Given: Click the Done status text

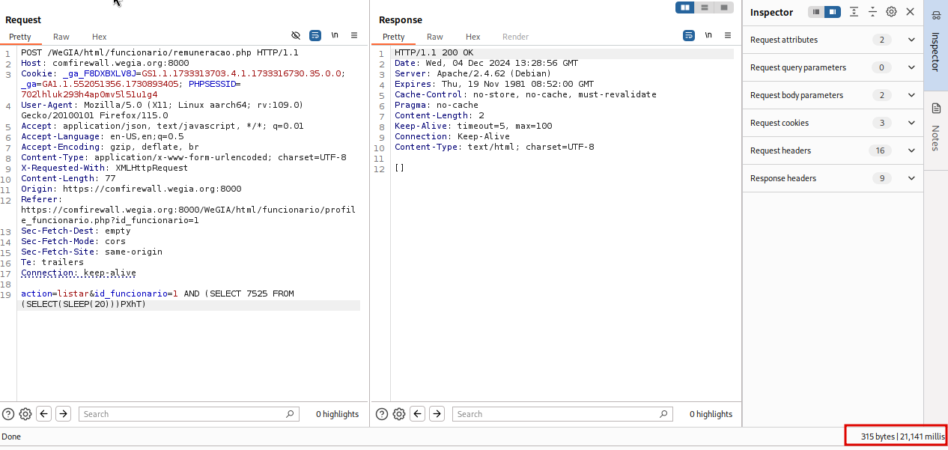Looking at the screenshot, I should coord(11,437).
